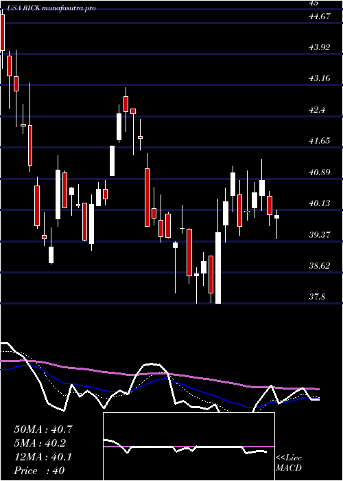
Task: Click the tall white candle near chart low
Action: pyautogui.click(x=218, y=268)
